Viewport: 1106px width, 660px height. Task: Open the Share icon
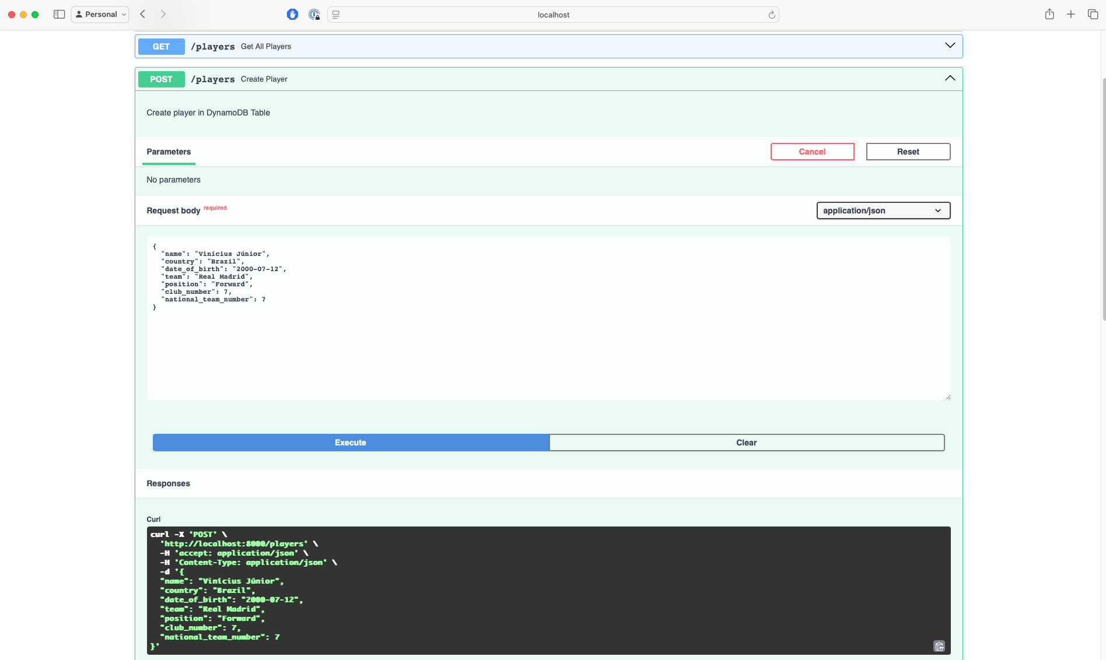1049,14
